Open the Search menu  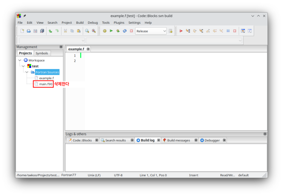[52, 23]
